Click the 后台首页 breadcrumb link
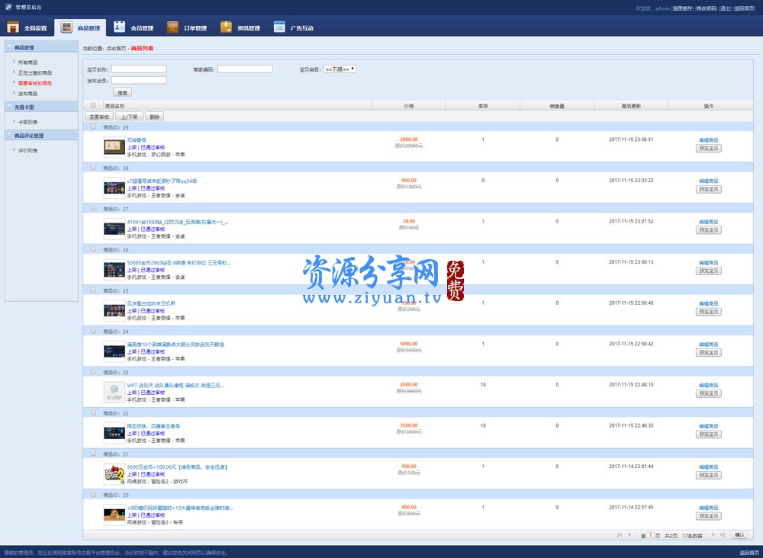Image resolution: width=763 pixels, height=558 pixels. pyautogui.click(x=116, y=48)
